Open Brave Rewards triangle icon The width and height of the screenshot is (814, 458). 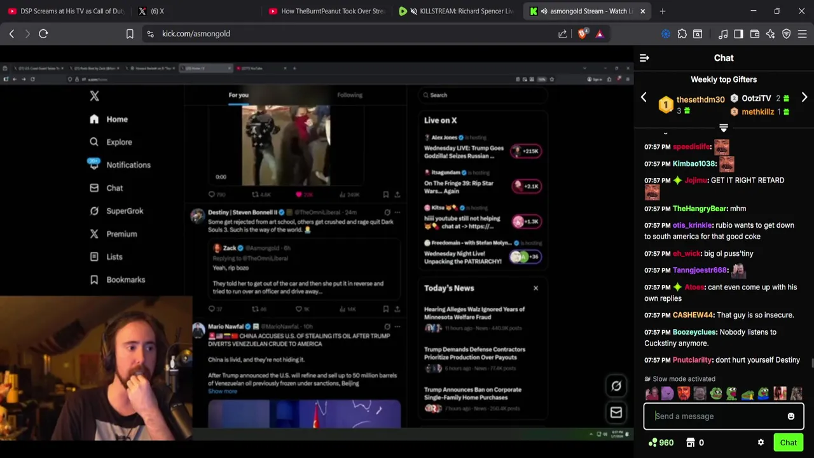coord(600,34)
